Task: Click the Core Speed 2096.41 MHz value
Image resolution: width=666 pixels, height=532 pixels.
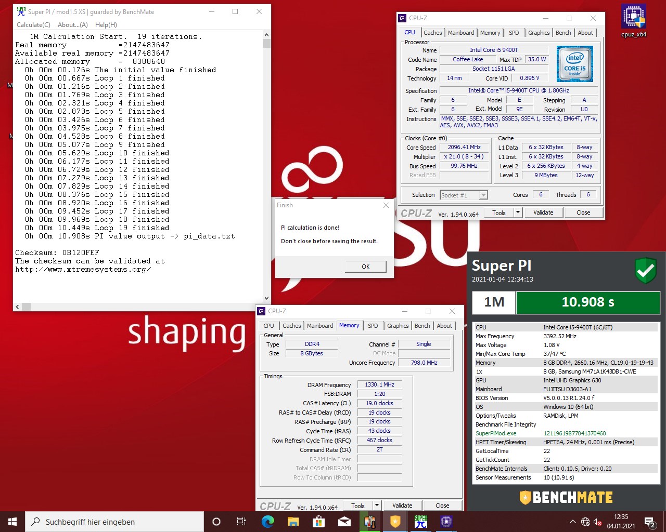Action: pos(464,147)
